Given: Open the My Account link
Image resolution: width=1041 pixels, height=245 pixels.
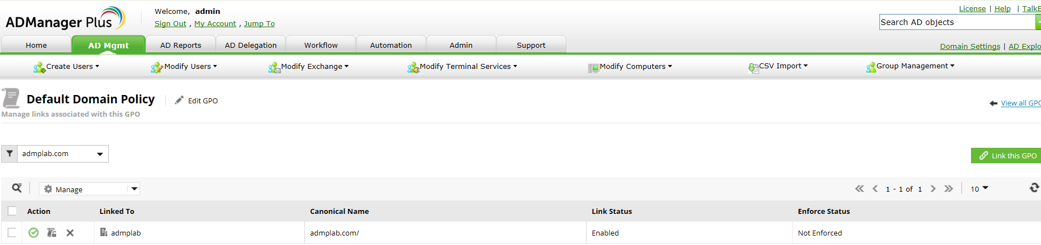Looking at the screenshot, I should (x=215, y=24).
